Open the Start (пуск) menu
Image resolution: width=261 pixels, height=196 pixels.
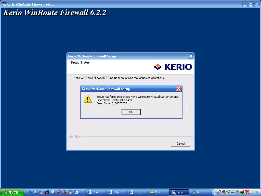(x=12, y=192)
